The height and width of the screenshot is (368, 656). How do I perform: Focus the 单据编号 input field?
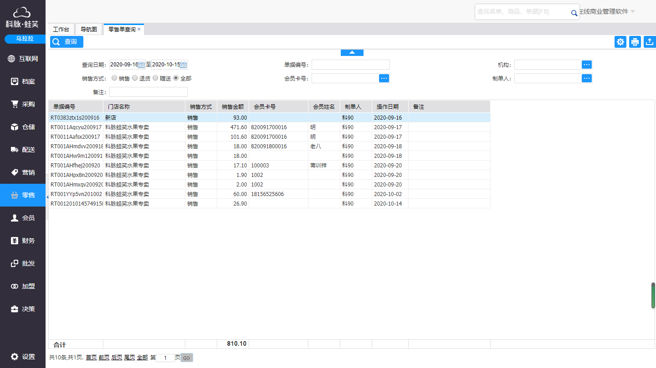point(351,65)
